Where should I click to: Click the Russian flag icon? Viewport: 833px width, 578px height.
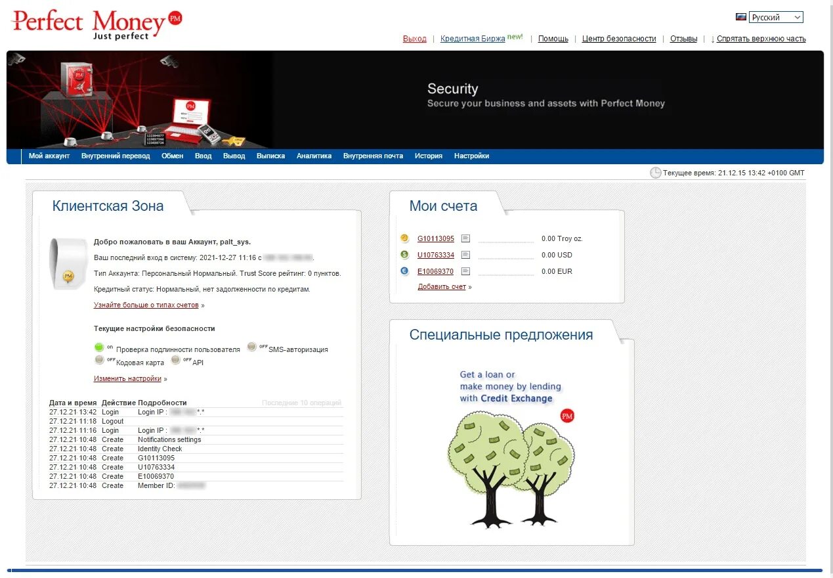(x=741, y=17)
